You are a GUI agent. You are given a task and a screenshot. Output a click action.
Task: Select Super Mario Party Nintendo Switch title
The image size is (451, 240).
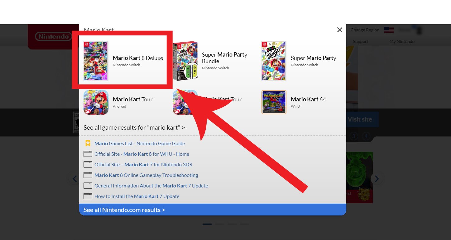point(314,58)
